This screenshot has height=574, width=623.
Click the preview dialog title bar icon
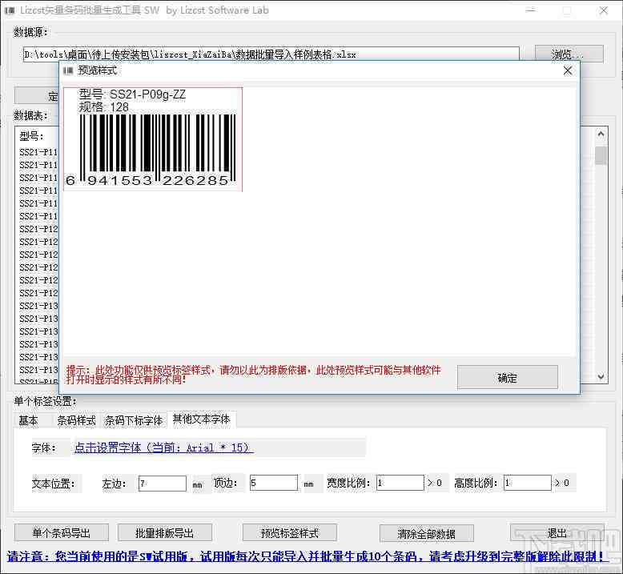tap(68, 70)
